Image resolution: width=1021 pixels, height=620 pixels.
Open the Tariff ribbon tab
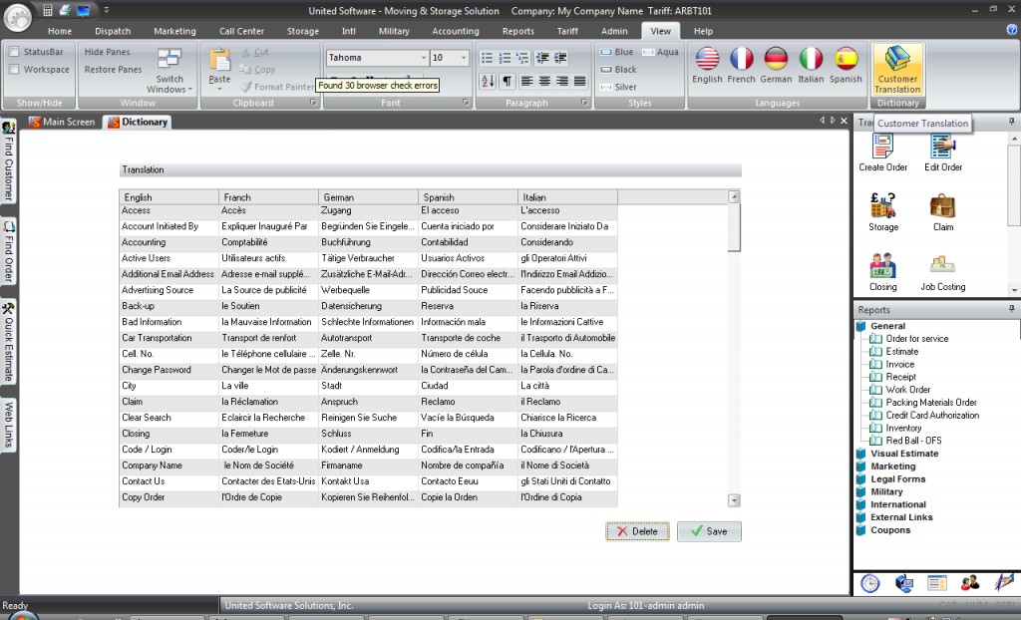click(567, 31)
